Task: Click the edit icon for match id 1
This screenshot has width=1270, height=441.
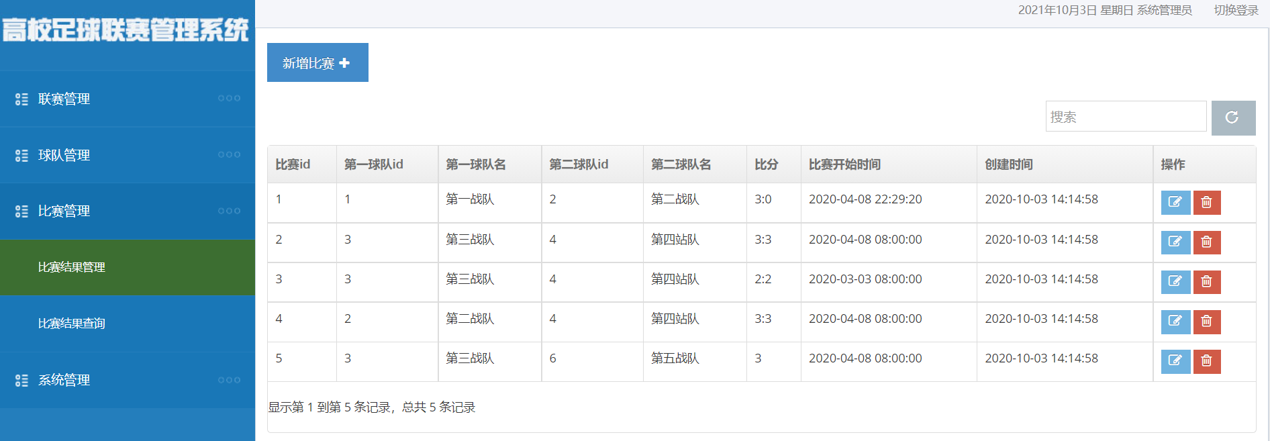Action: 1175,202
